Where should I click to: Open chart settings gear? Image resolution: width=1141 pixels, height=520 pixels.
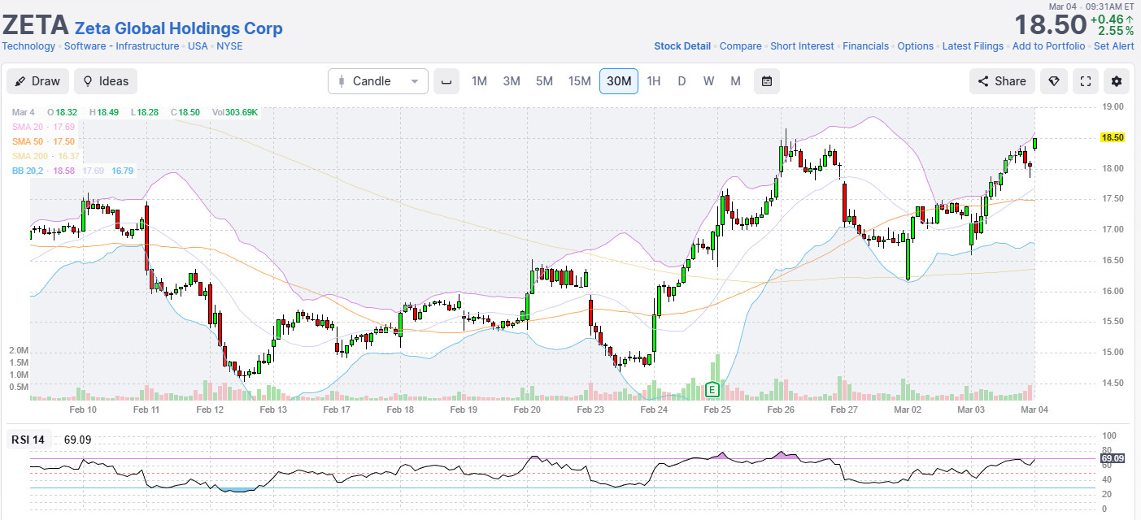(1116, 81)
